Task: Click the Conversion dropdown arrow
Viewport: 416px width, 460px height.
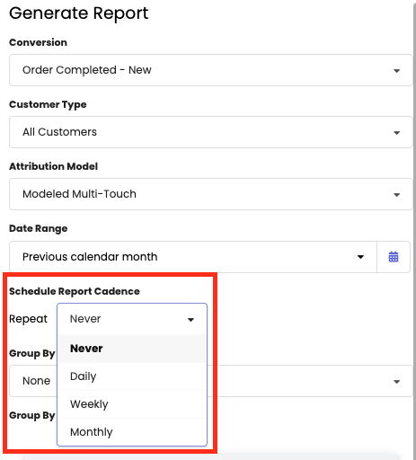Action: click(x=396, y=71)
